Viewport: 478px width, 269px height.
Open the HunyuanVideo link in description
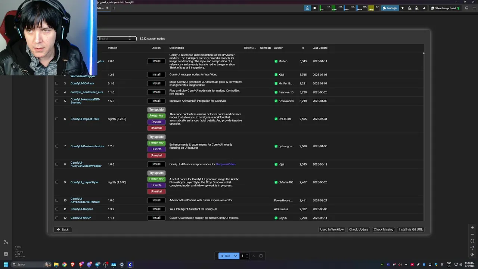pyautogui.click(x=226, y=164)
